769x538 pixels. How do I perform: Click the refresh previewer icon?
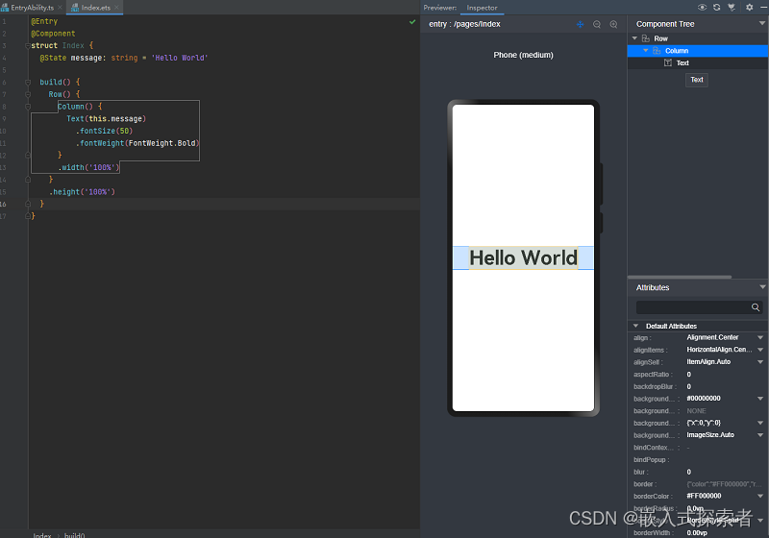coord(716,8)
